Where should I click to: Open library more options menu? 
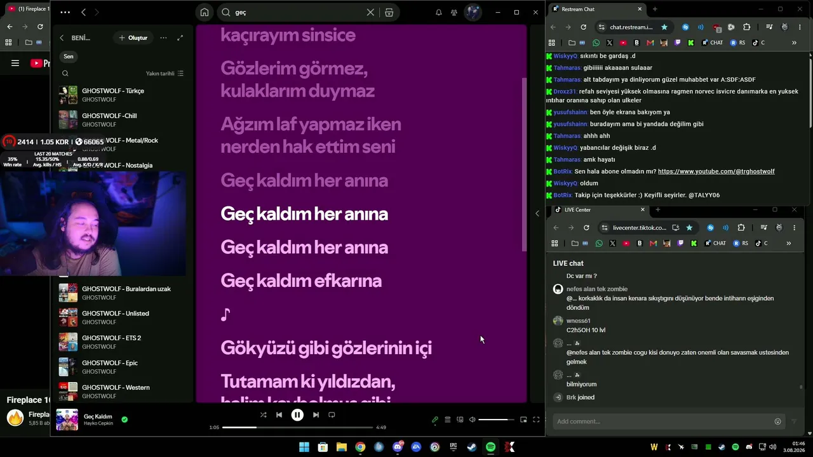click(x=163, y=38)
